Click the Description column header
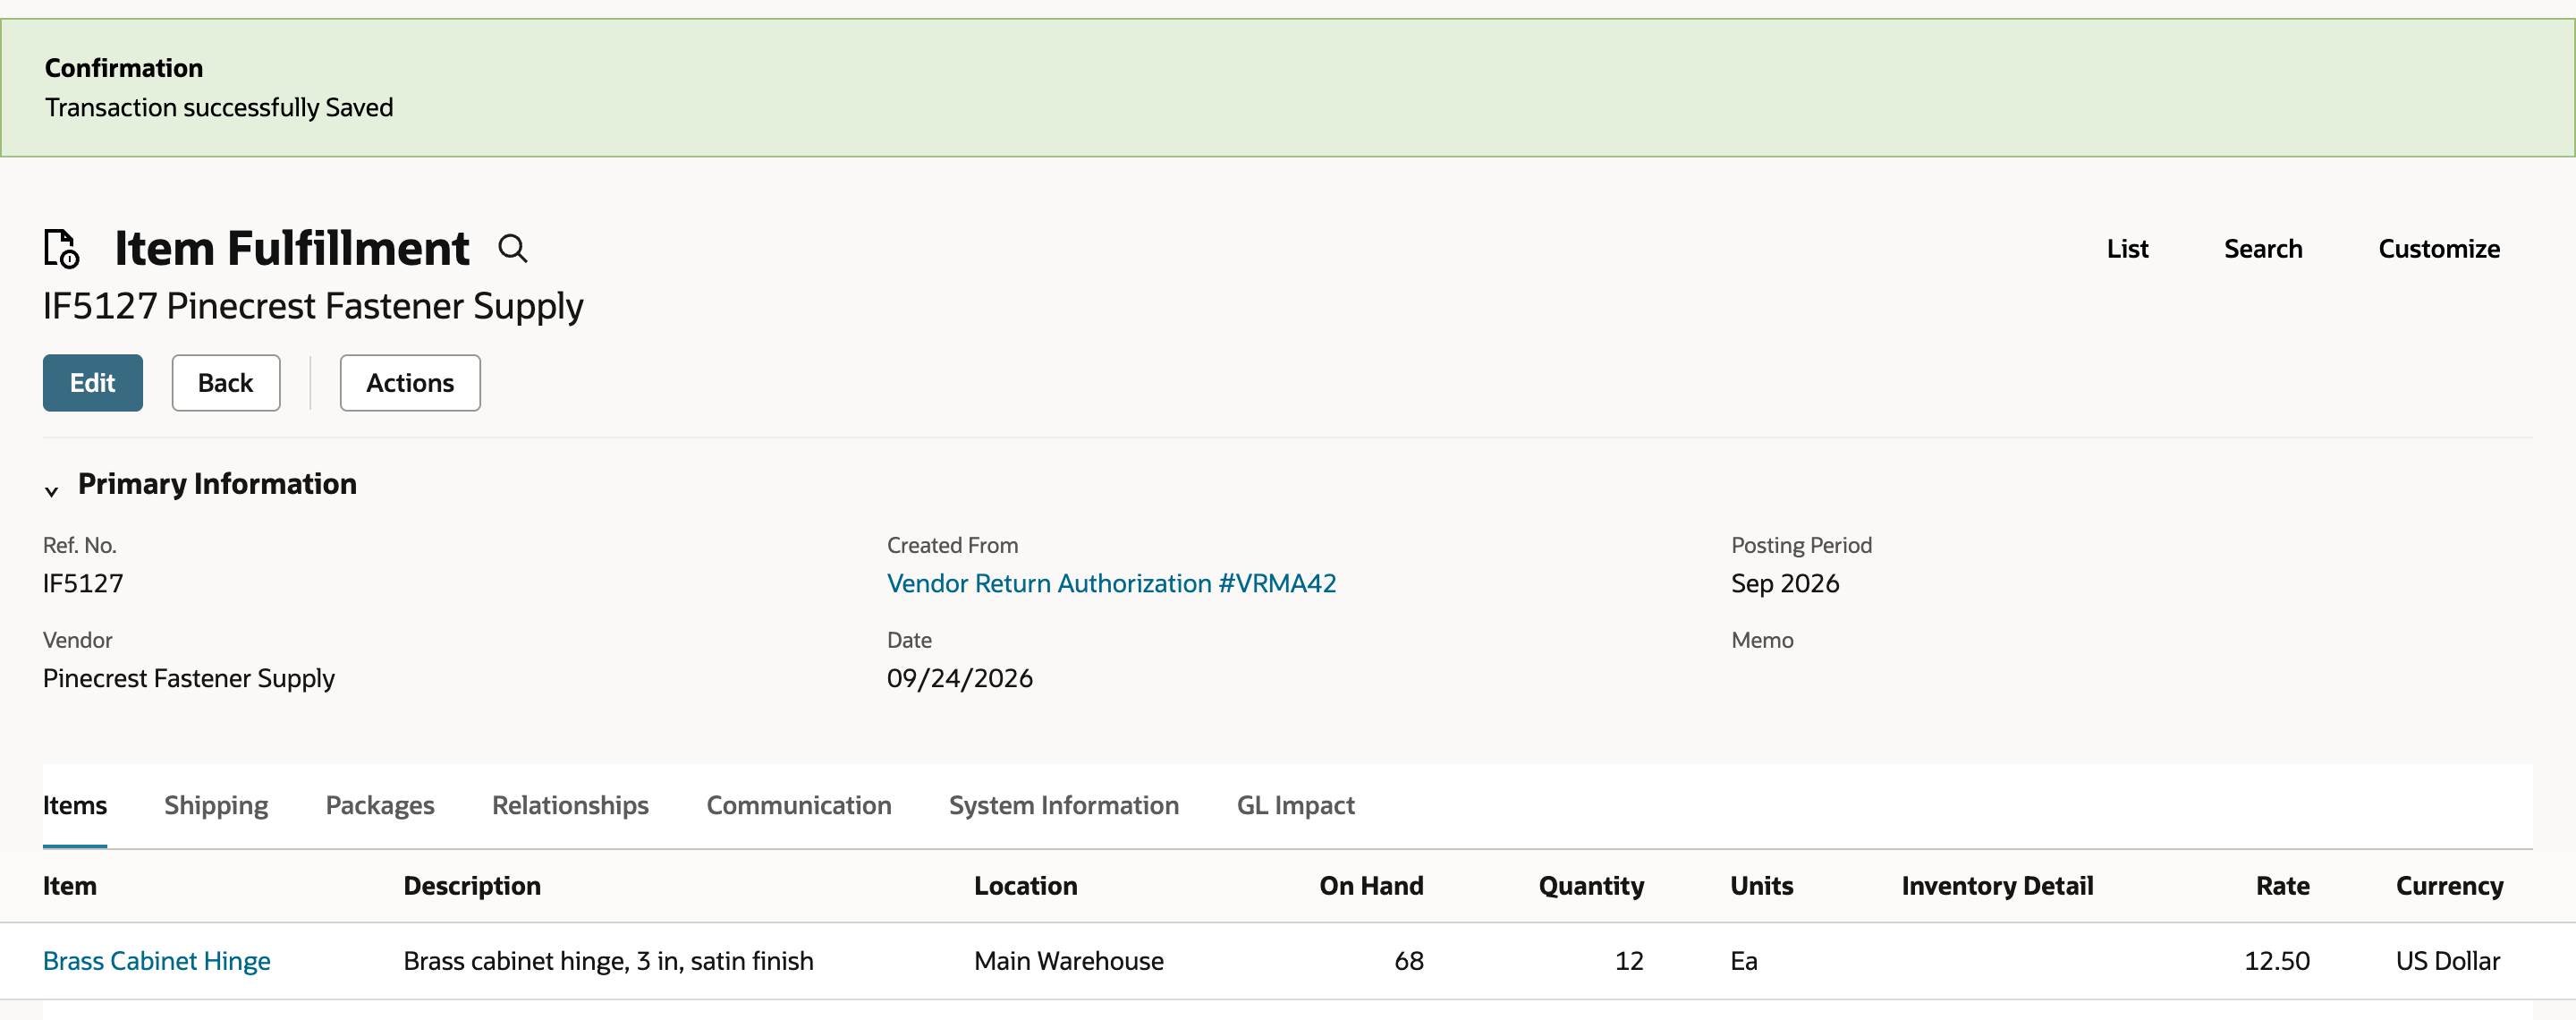This screenshot has width=2576, height=1020. 472,886
